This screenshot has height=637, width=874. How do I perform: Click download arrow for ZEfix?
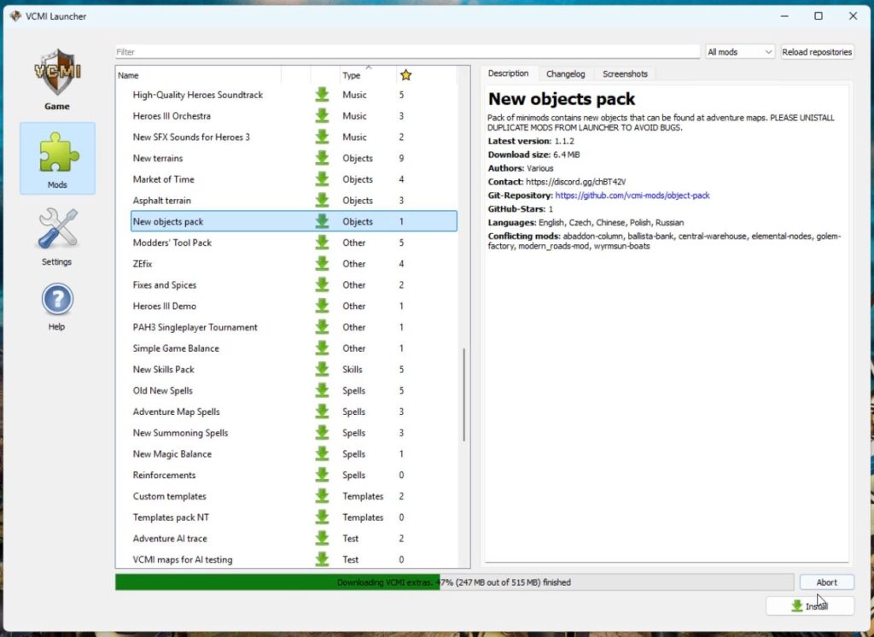tap(322, 264)
